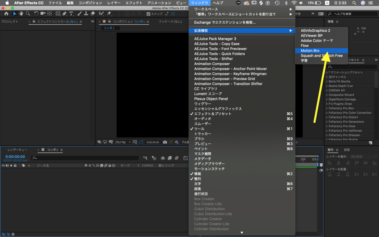The height and width of the screenshot is (237, 379).
Task: Click the Plexus Object Panel entry
Action: click(x=242, y=99)
